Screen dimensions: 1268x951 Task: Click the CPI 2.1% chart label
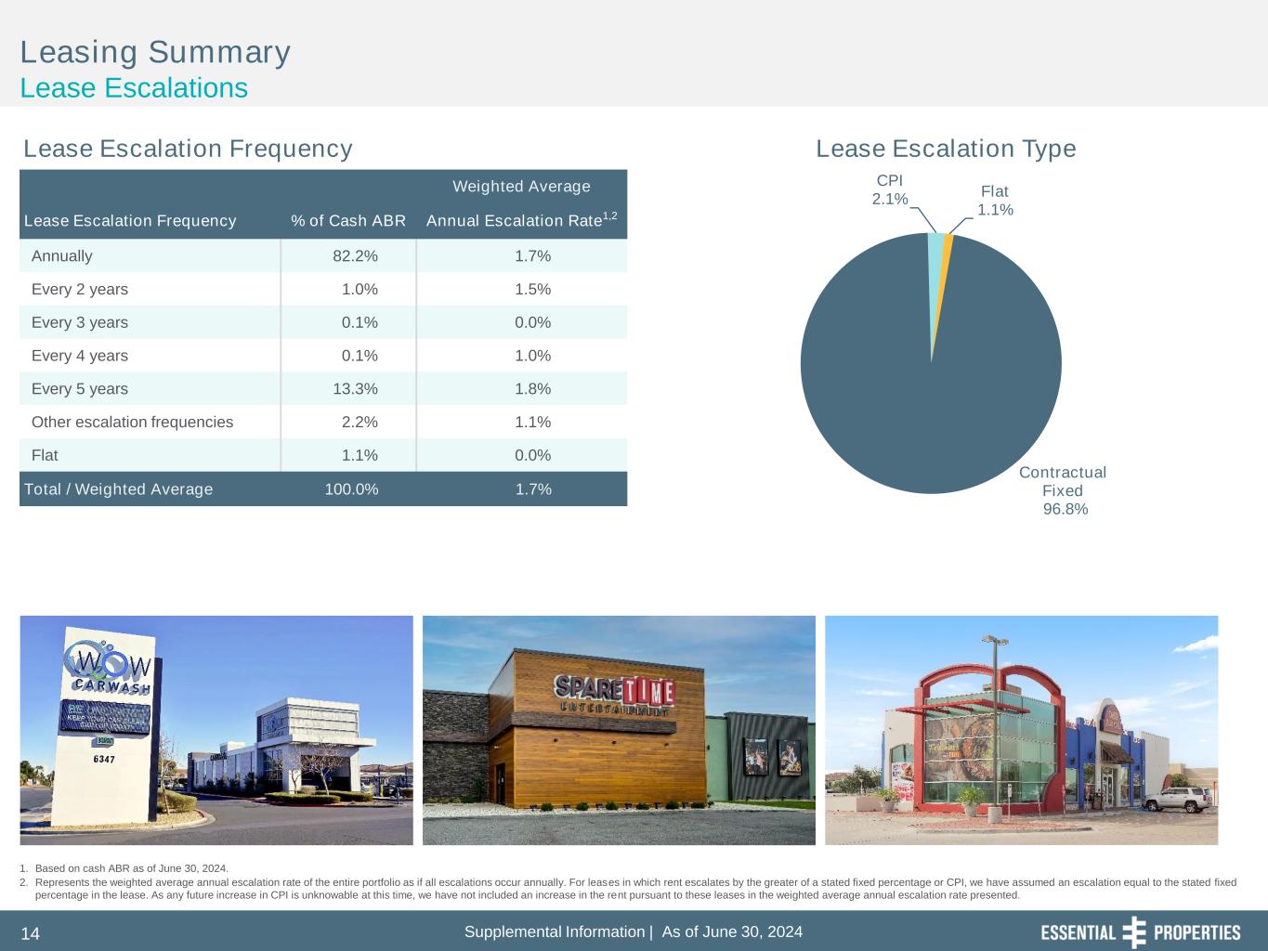(x=889, y=189)
